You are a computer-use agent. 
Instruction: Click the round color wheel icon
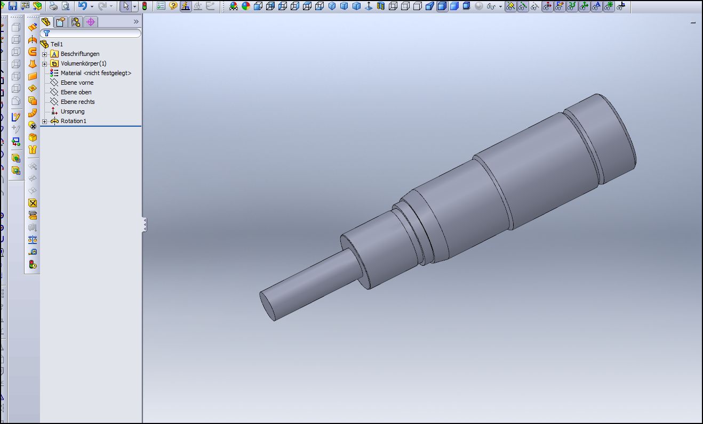tap(246, 6)
